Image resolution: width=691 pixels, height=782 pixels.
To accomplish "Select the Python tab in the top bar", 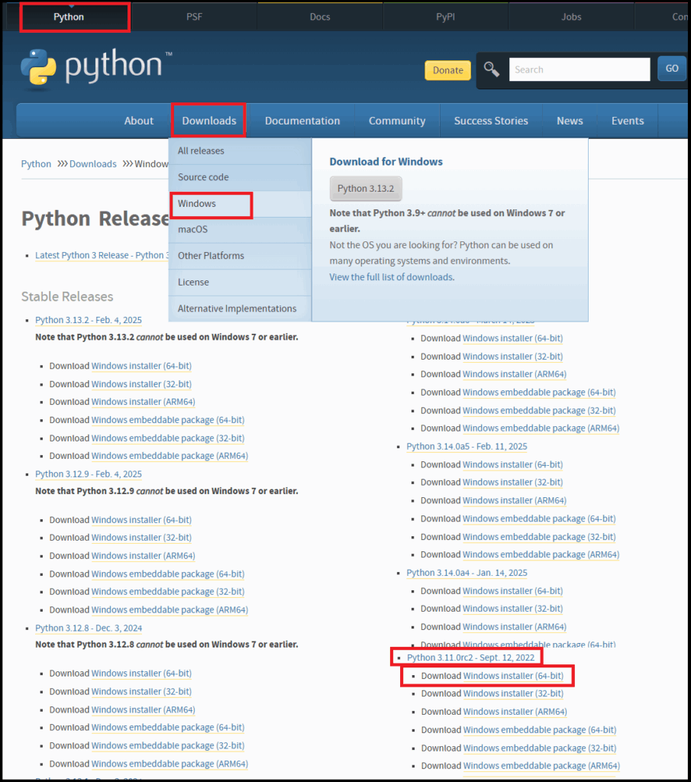I will tap(69, 17).
